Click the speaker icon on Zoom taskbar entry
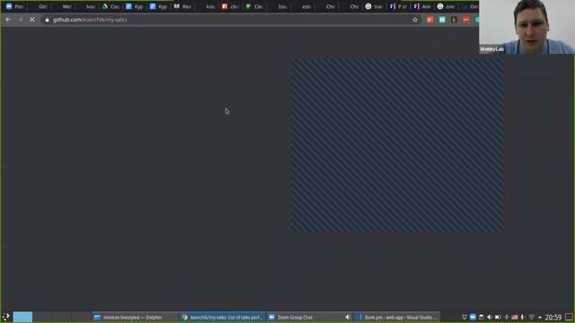The width and height of the screenshot is (575, 323). 348,317
